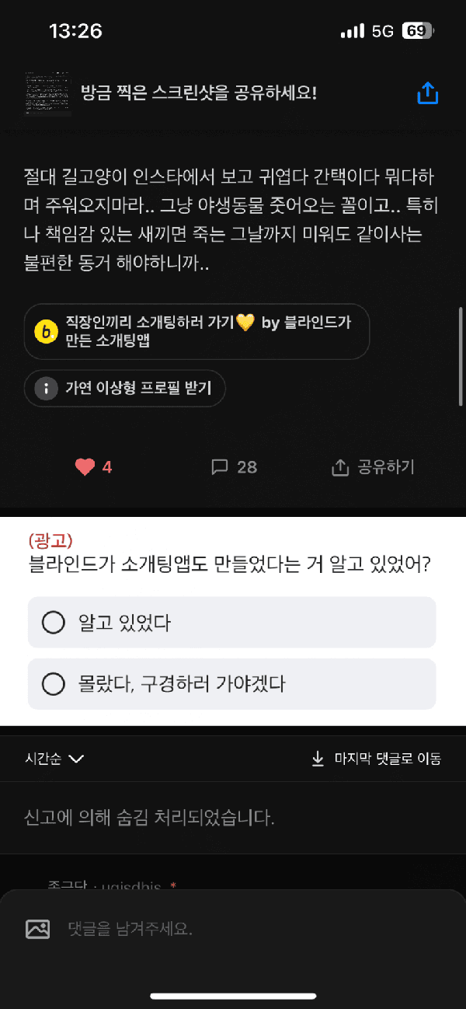
Task: Focus the '댓글을 남겨주세요' comment field
Action: 233,928
